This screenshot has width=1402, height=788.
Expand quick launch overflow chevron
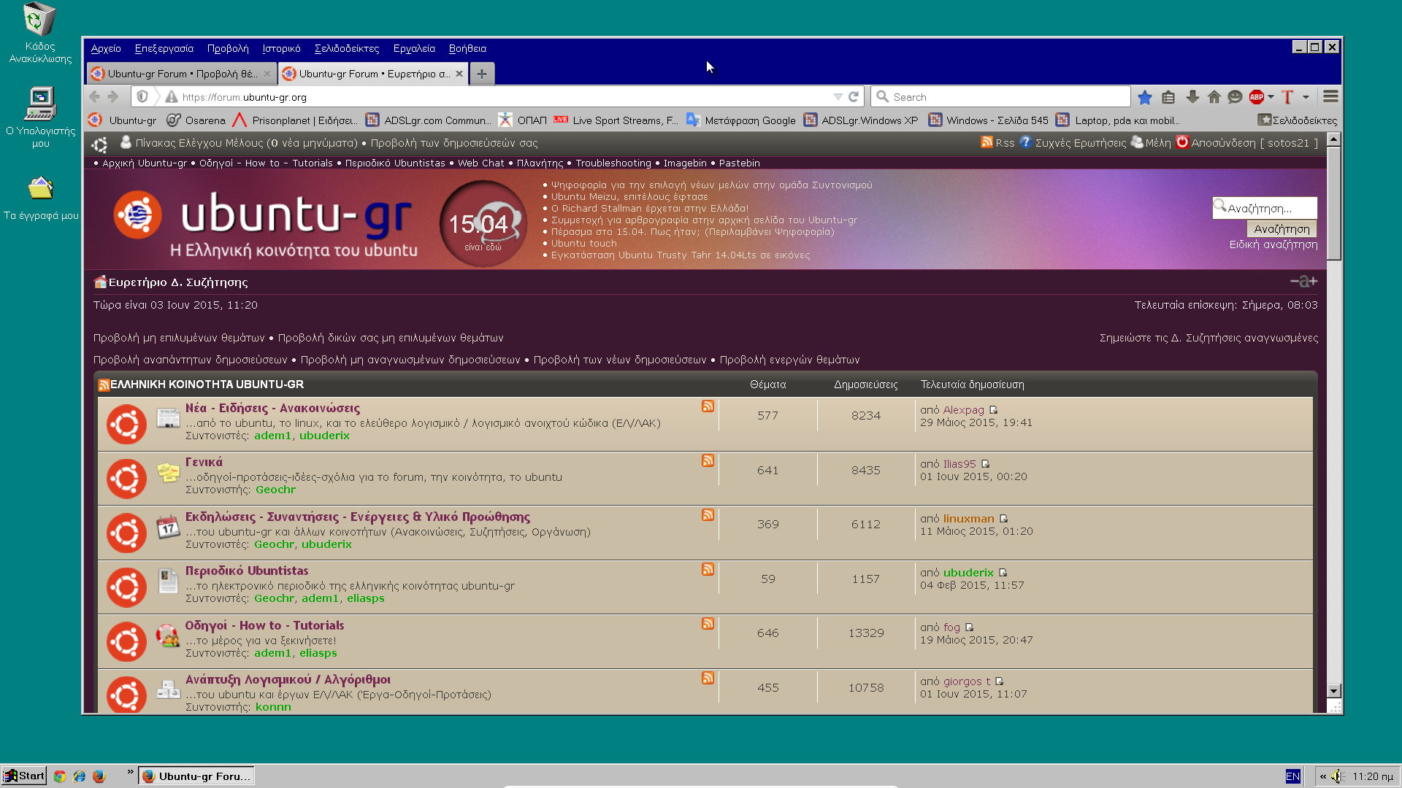click(130, 772)
